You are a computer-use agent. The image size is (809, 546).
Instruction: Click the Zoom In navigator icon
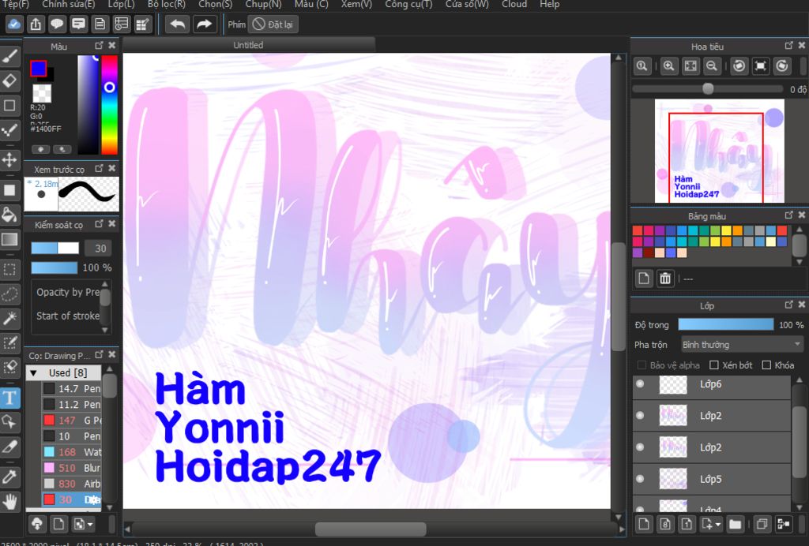[x=668, y=66]
